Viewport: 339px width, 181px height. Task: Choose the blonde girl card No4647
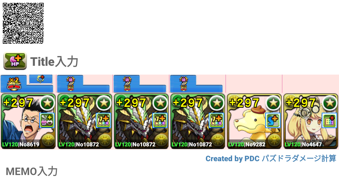pos(311,122)
